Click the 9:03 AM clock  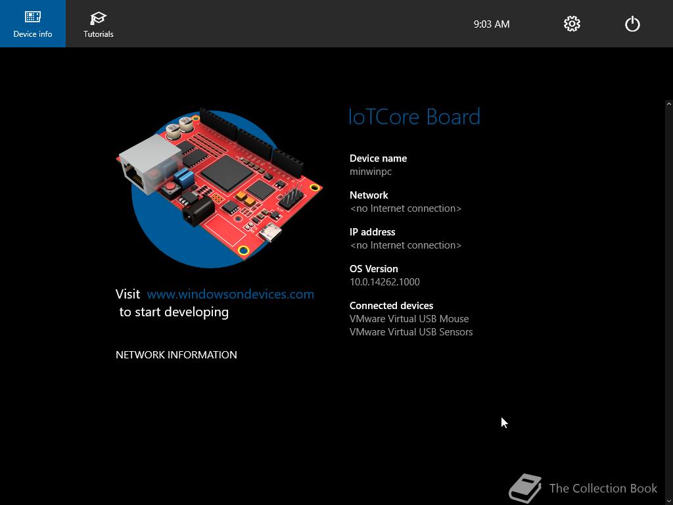(x=492, y=24)
